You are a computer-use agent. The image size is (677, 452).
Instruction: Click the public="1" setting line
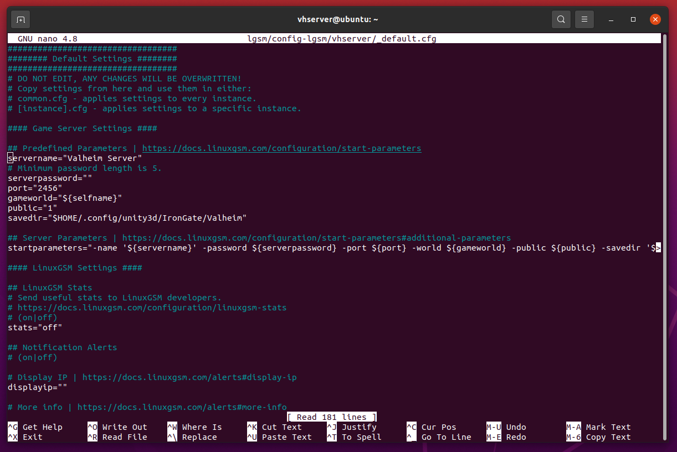32,208
